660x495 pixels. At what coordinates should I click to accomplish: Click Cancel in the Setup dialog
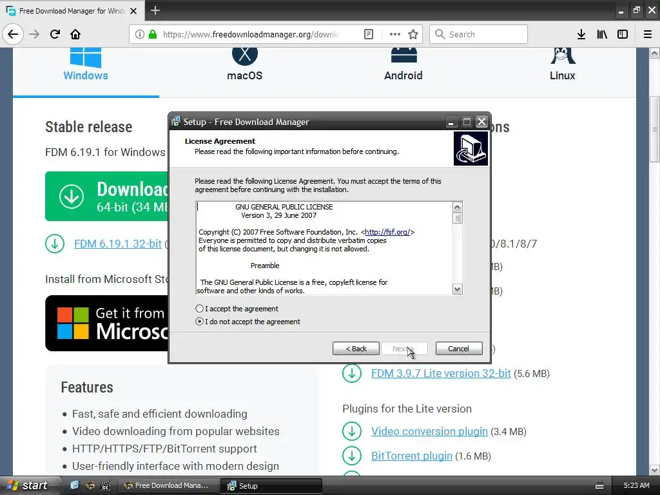[459, 349]
